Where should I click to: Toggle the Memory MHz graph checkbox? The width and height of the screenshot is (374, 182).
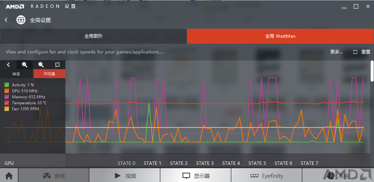point(7,97)
